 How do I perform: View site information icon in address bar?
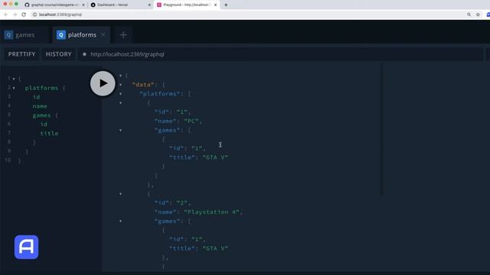click(34, 15)
